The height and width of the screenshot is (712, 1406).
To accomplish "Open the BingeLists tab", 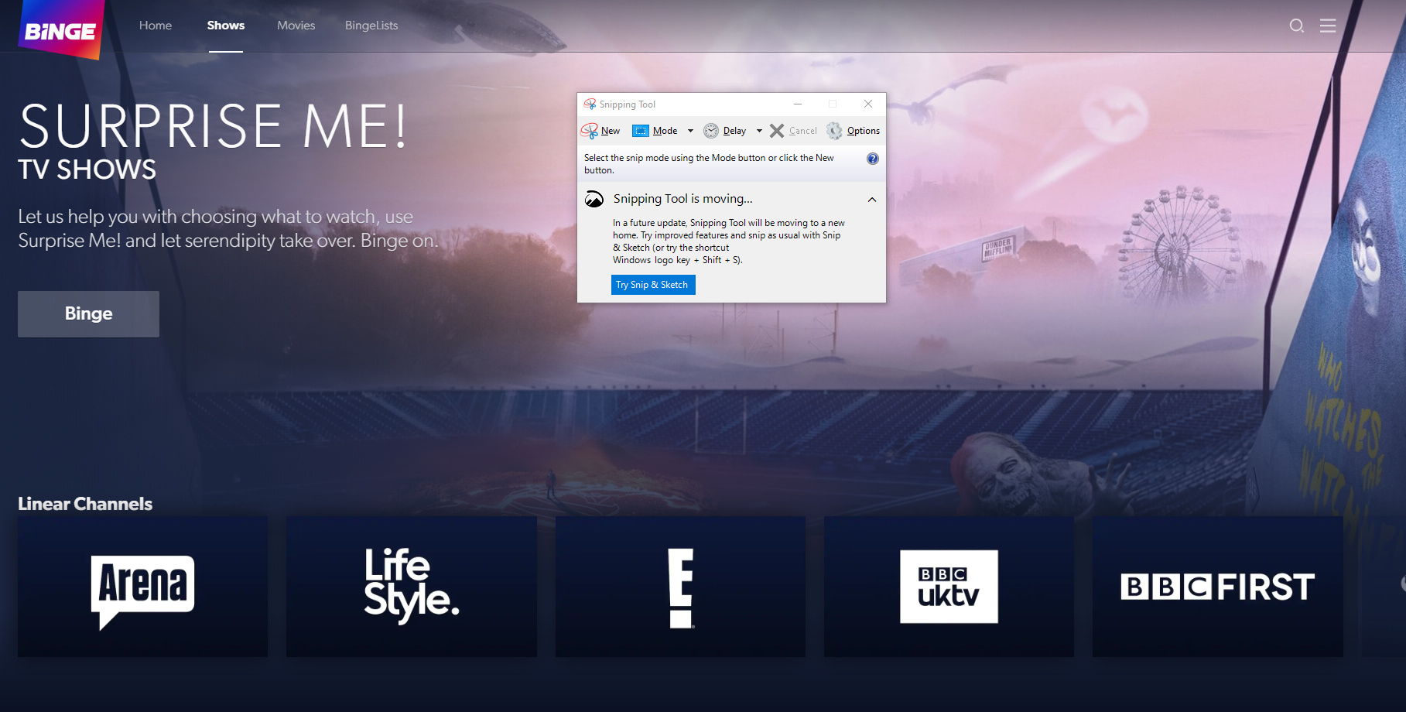I will coord(371,26).
